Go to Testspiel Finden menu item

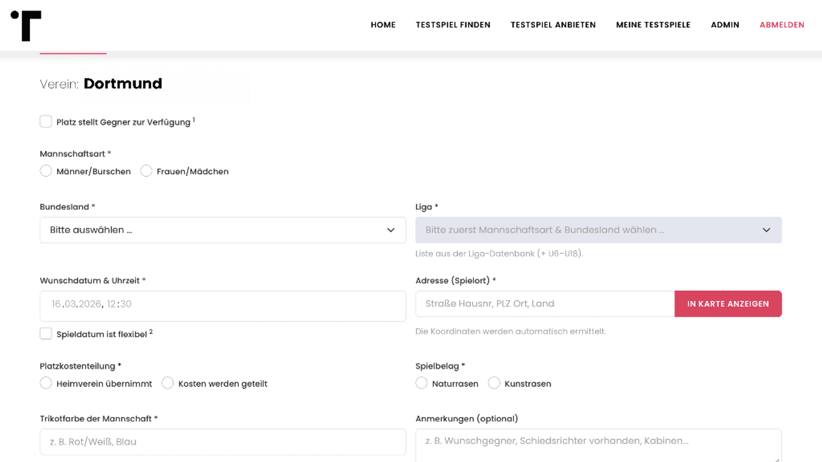click(453, 25)
